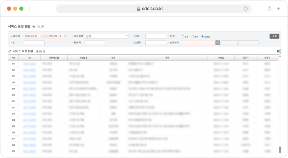
Task: Sort by the 요청일 column header
Action: pos(221,58)
